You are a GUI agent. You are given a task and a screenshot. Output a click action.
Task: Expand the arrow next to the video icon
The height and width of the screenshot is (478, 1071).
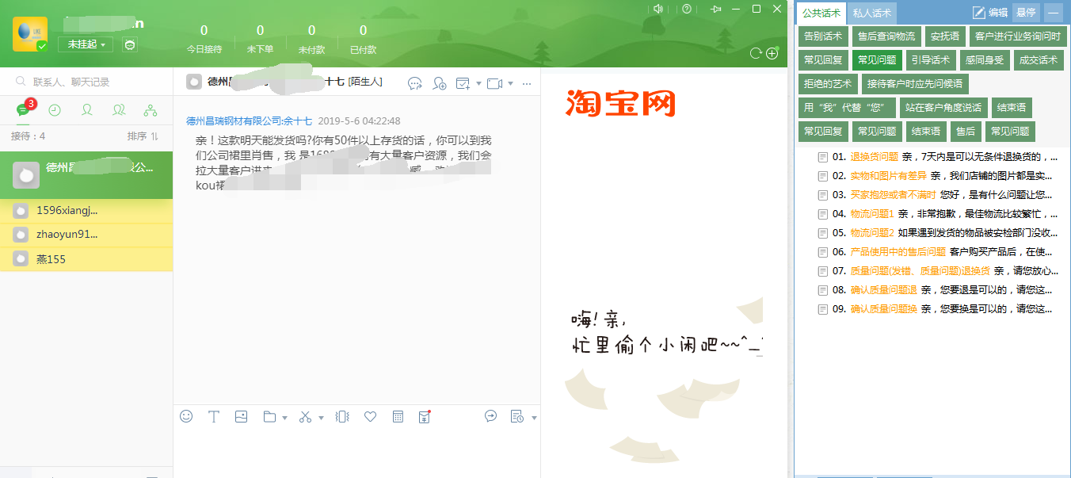510,83
